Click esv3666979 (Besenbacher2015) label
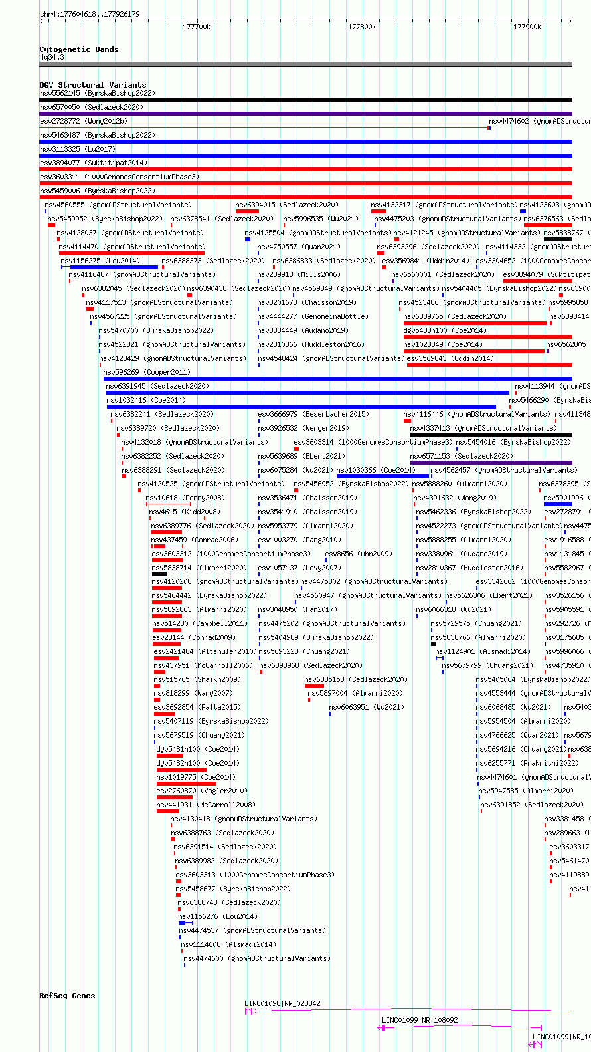Image resolution: width=591 pixels, height=1052 pixels. pyautogui.click(x=313, y=414)
